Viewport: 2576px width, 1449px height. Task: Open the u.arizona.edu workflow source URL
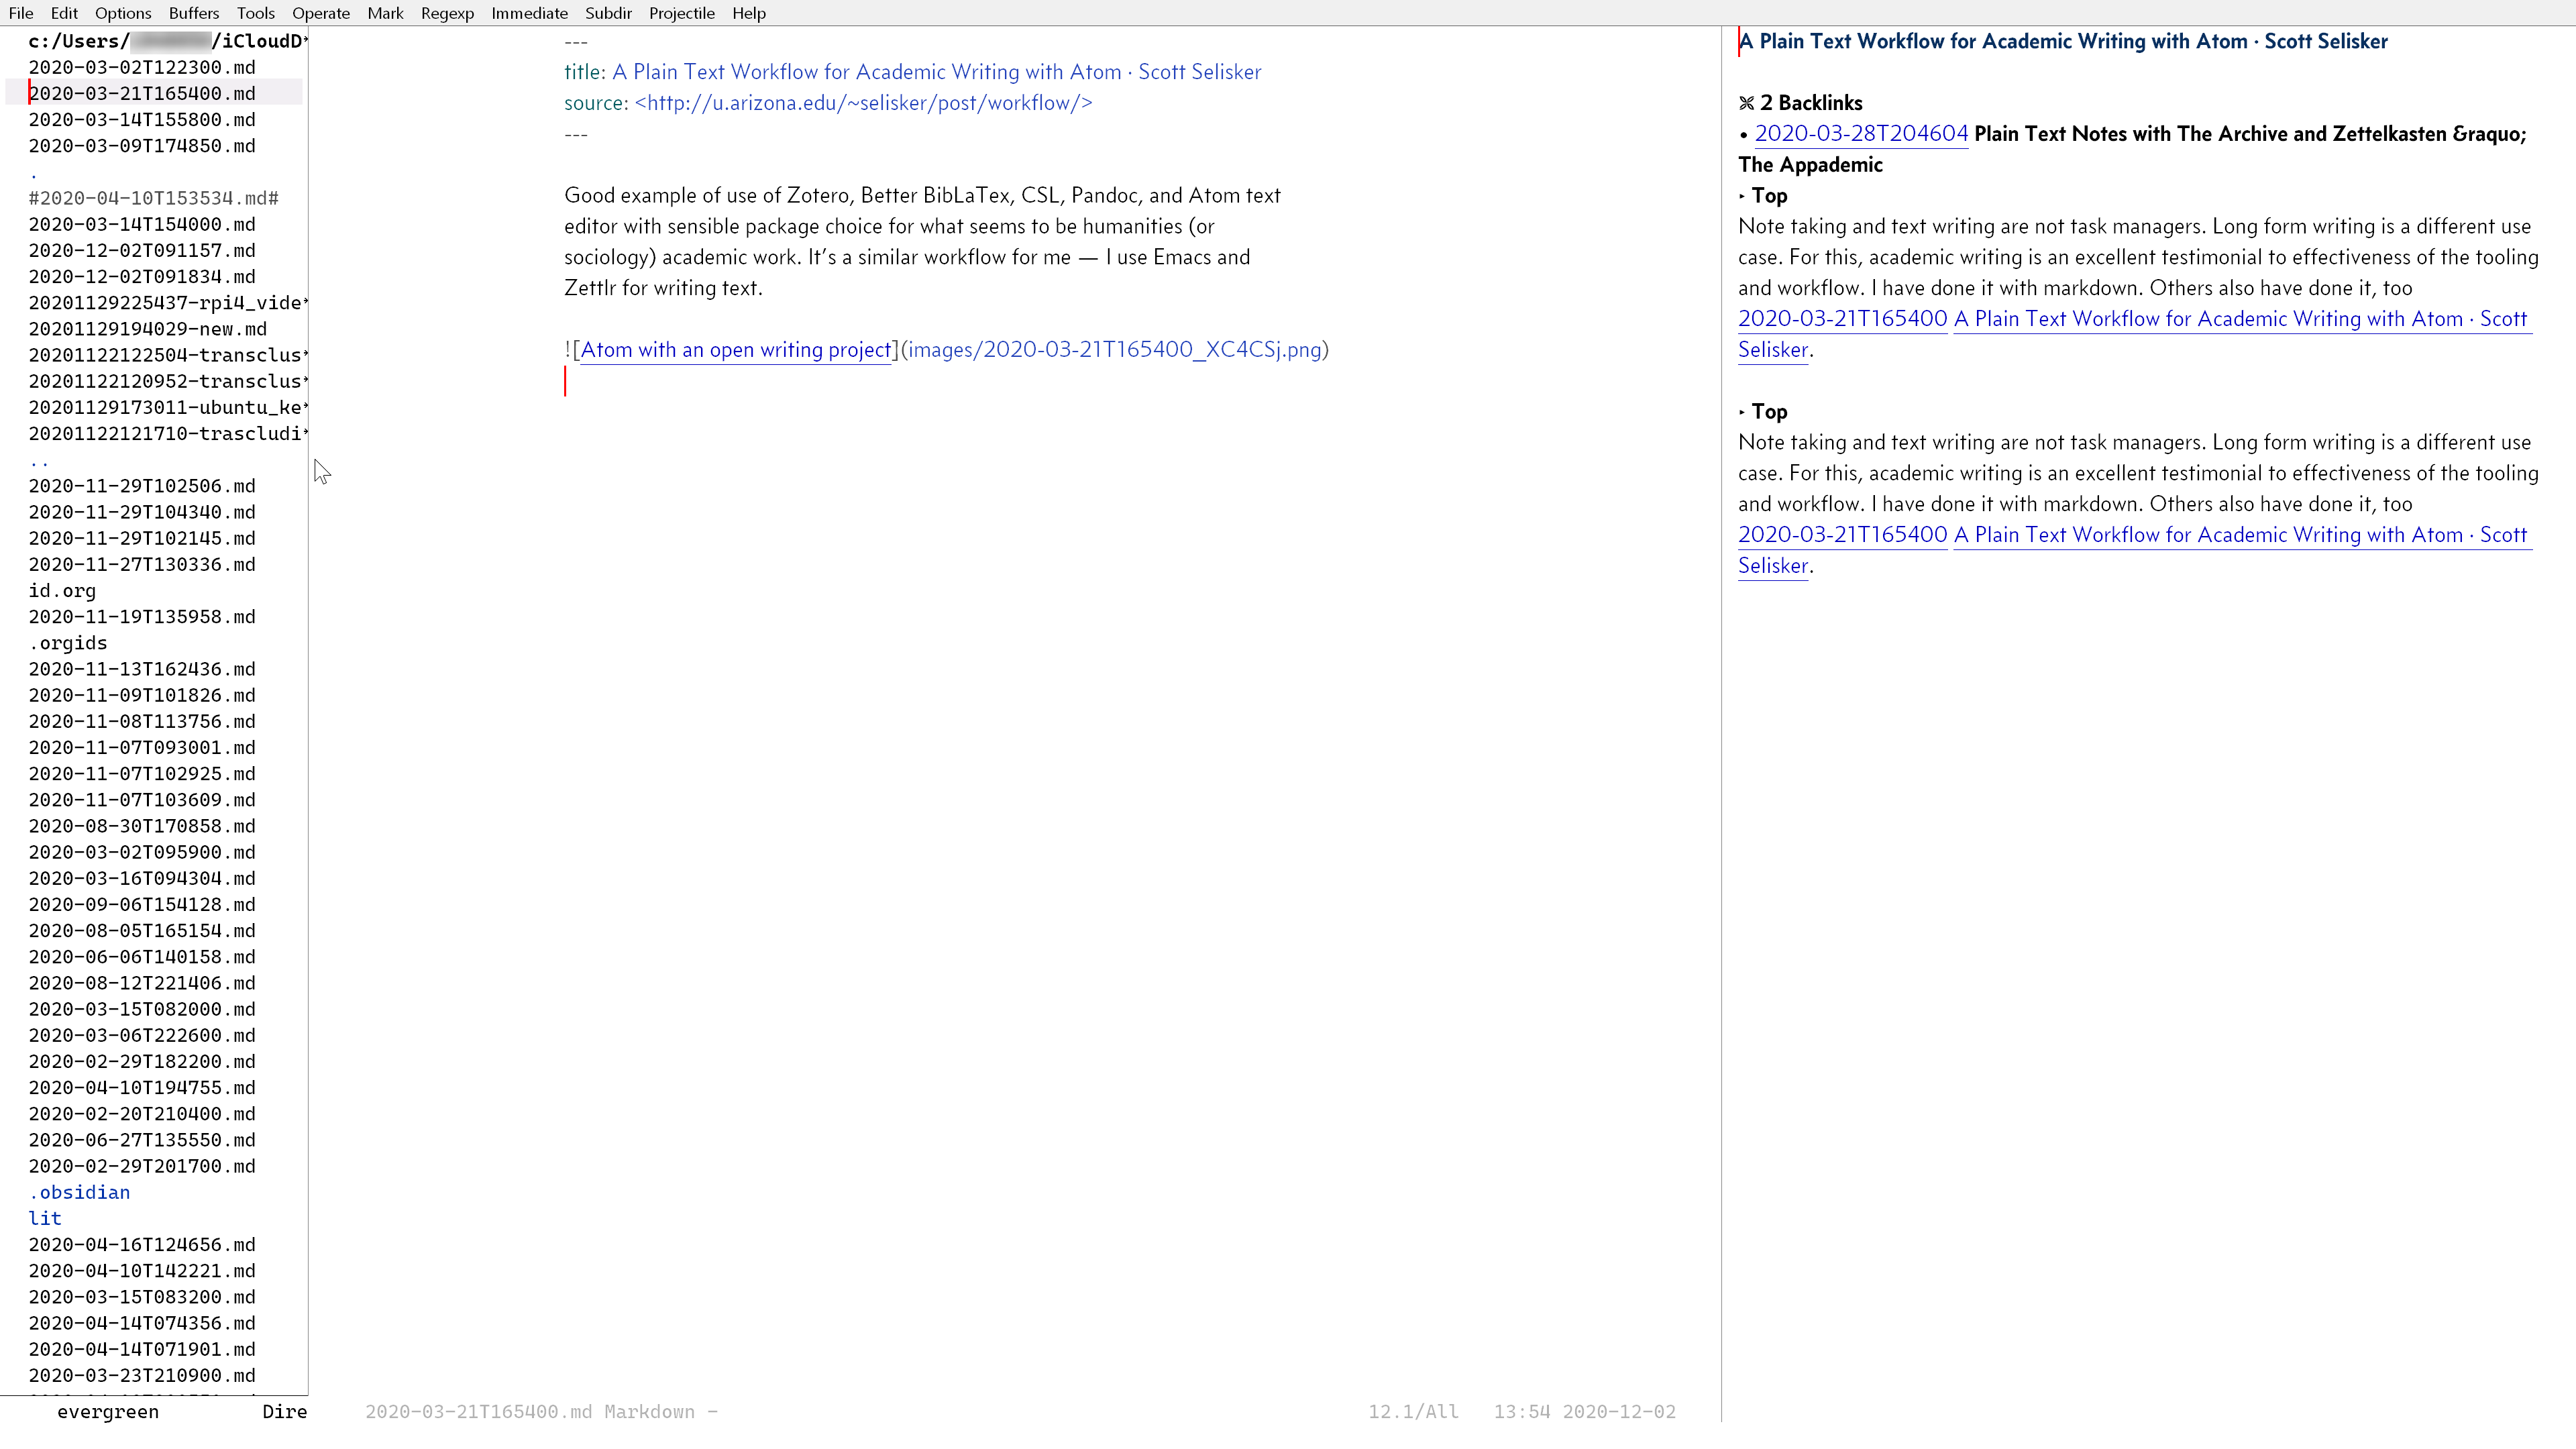(x=863, y=103)
